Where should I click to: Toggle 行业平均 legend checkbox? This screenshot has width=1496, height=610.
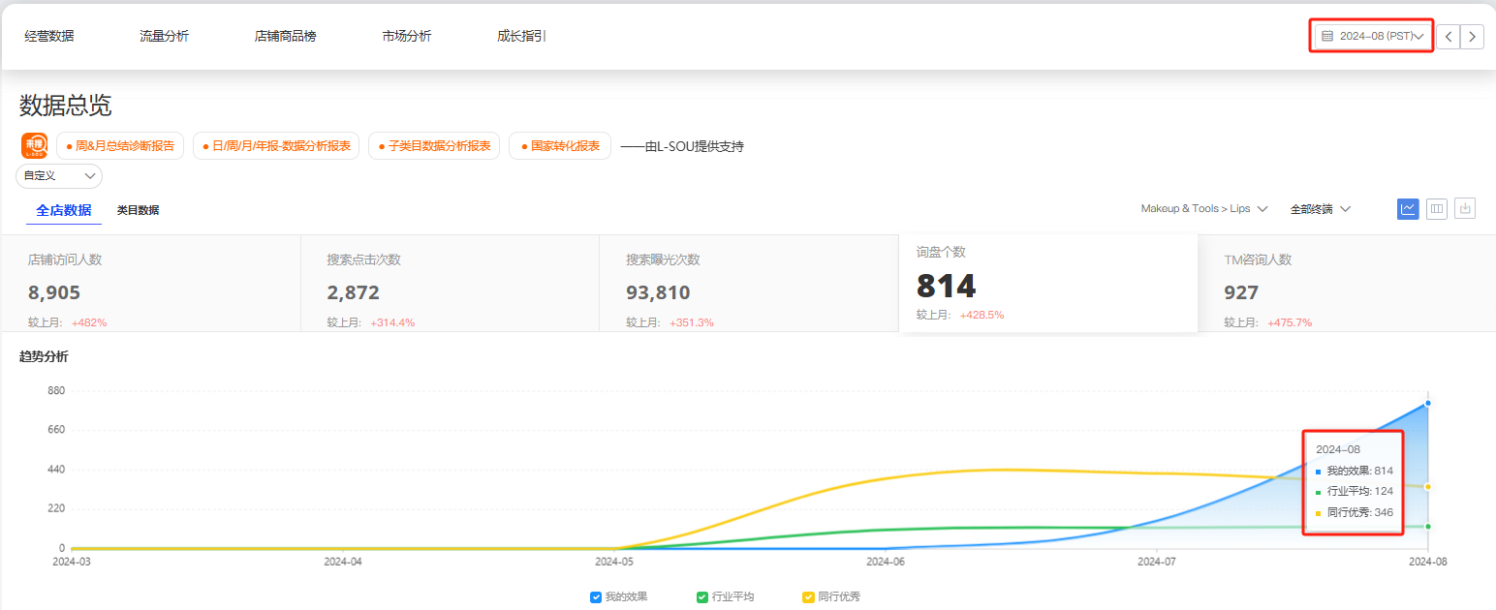click(702, 597)
